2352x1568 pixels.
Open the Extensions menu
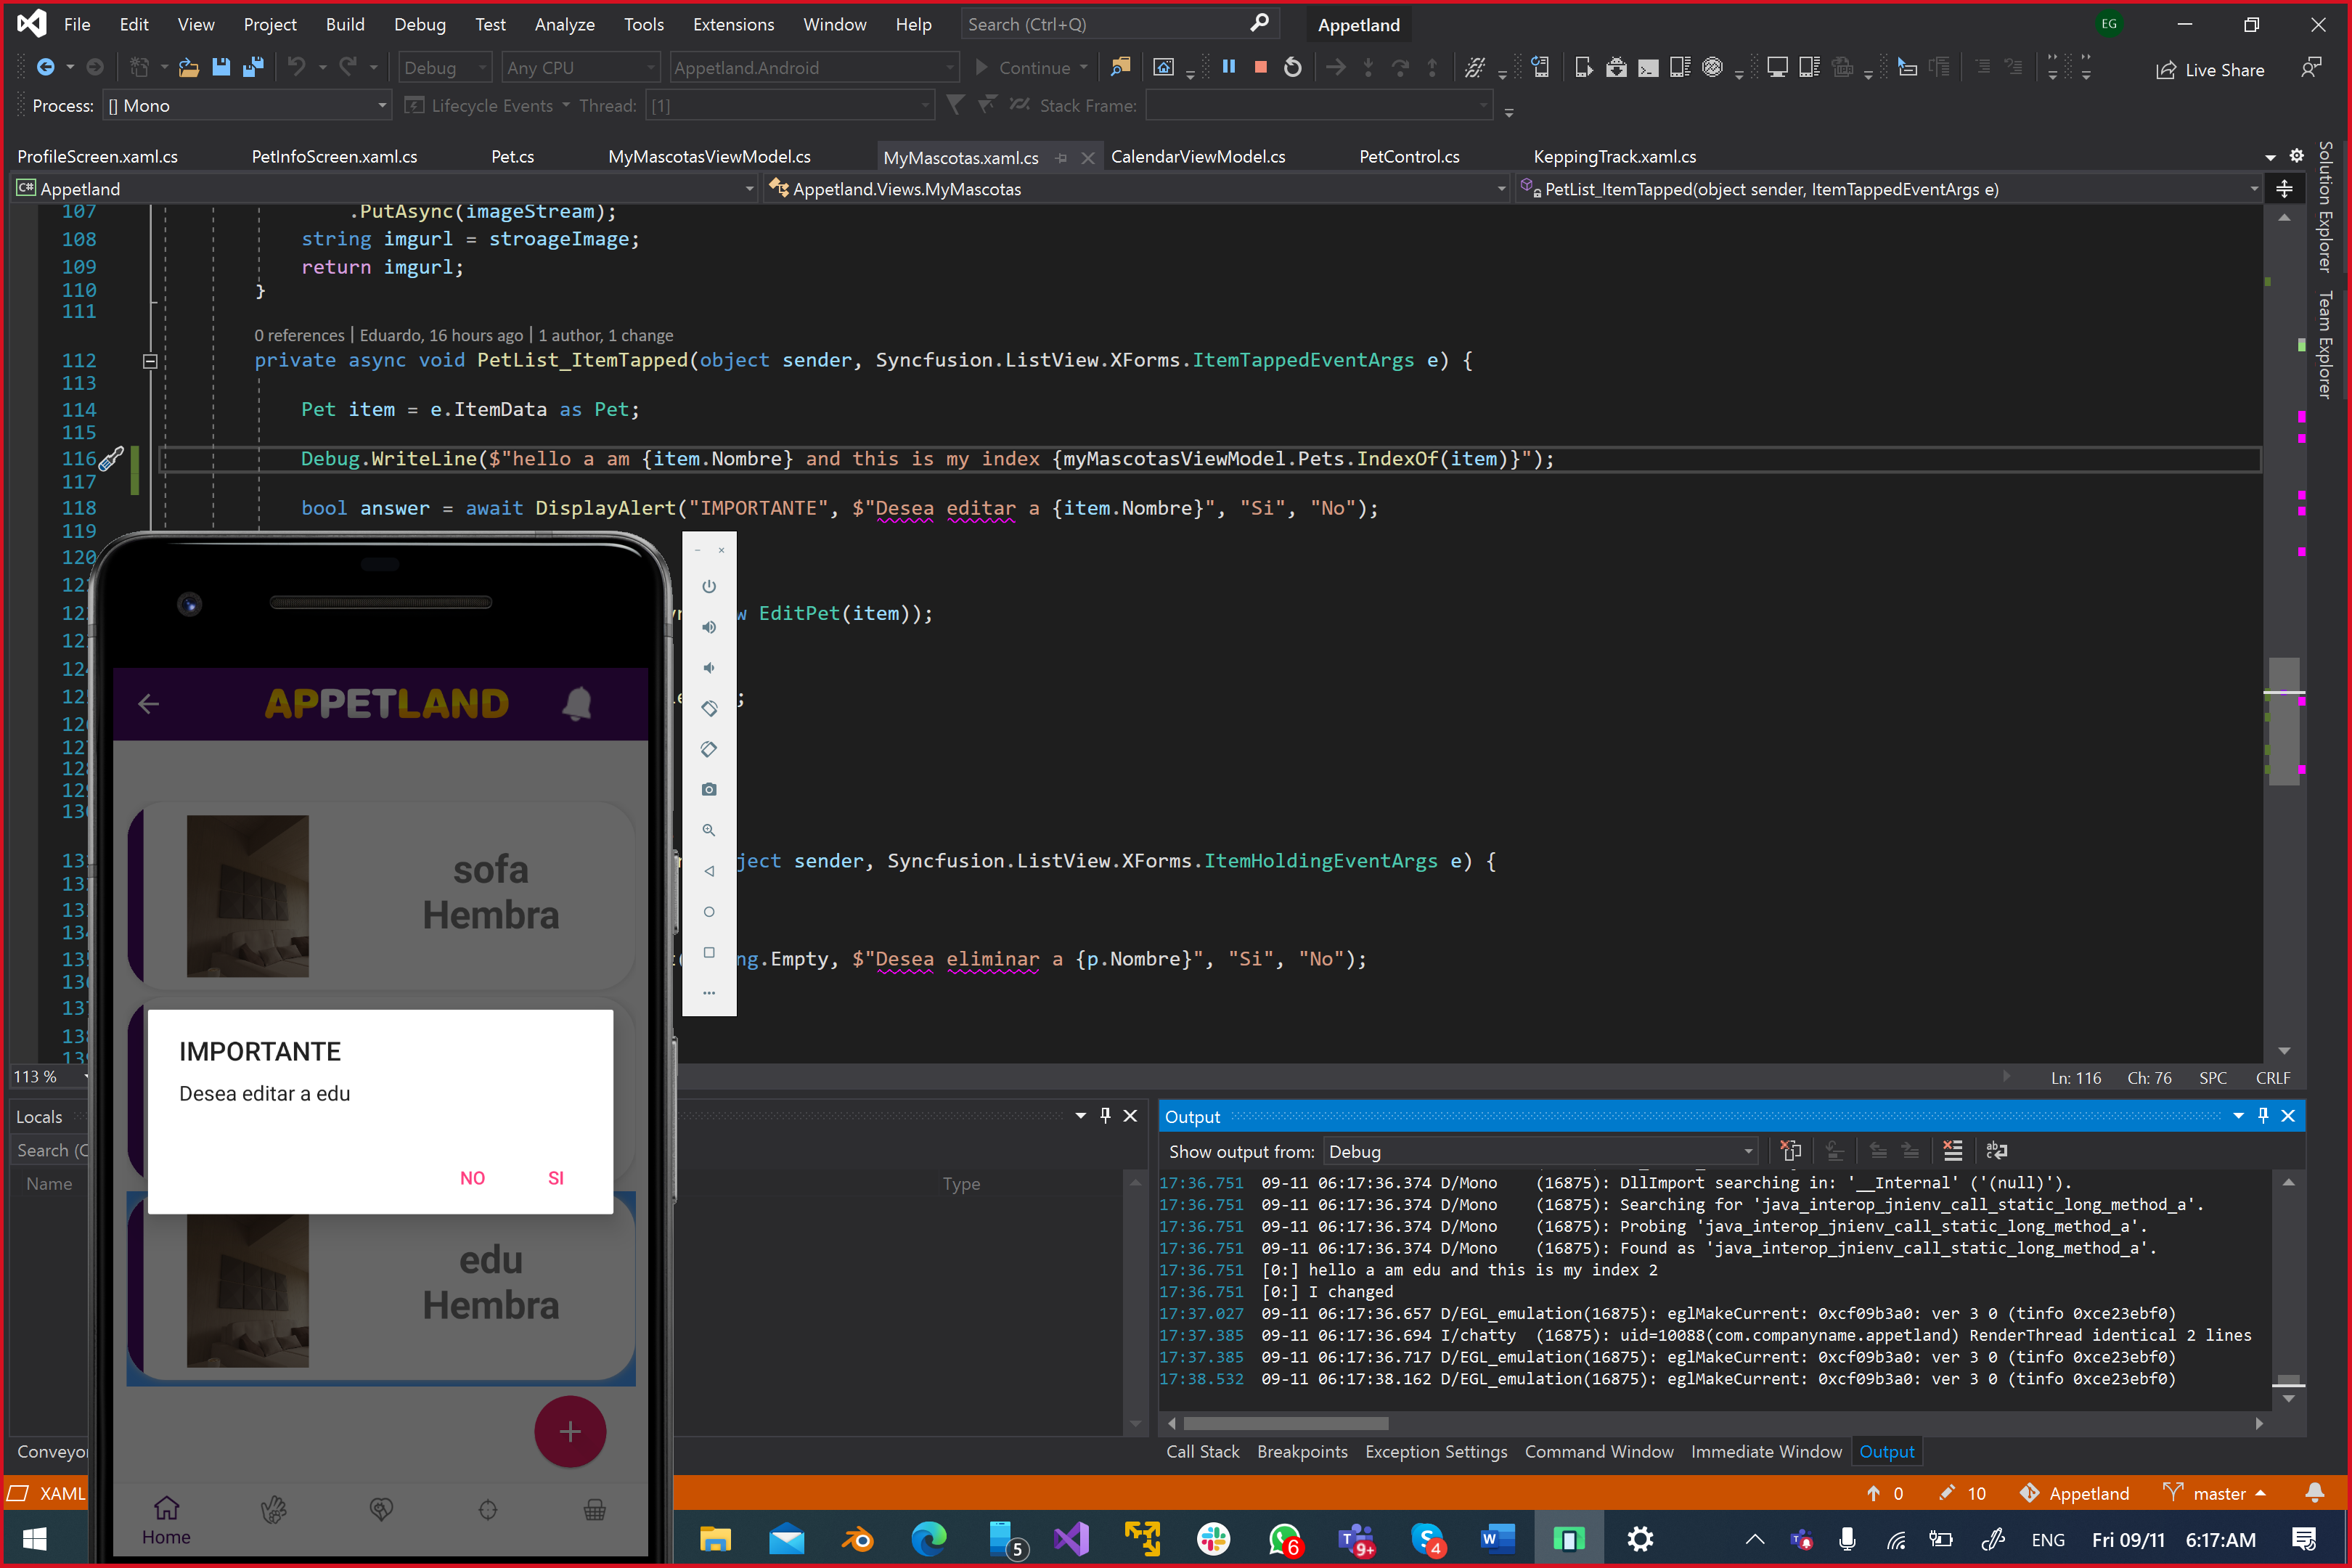(733, 25)
